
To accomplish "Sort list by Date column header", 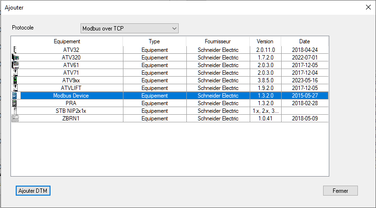I will point(305,41).
